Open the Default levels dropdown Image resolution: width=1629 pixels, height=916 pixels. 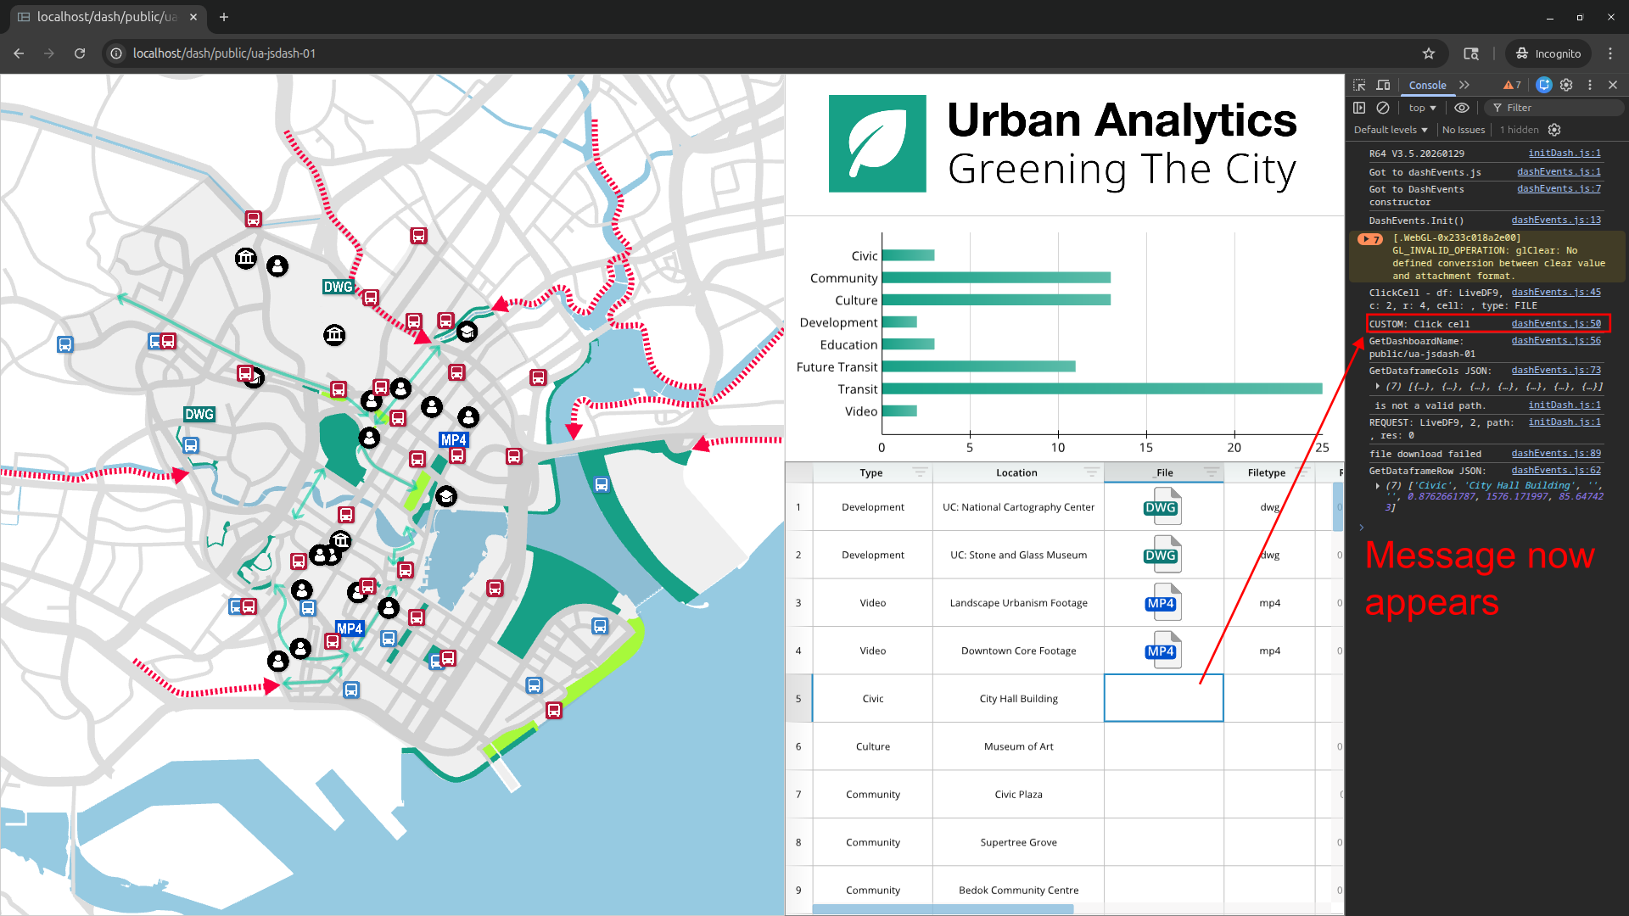(1390, 130)
